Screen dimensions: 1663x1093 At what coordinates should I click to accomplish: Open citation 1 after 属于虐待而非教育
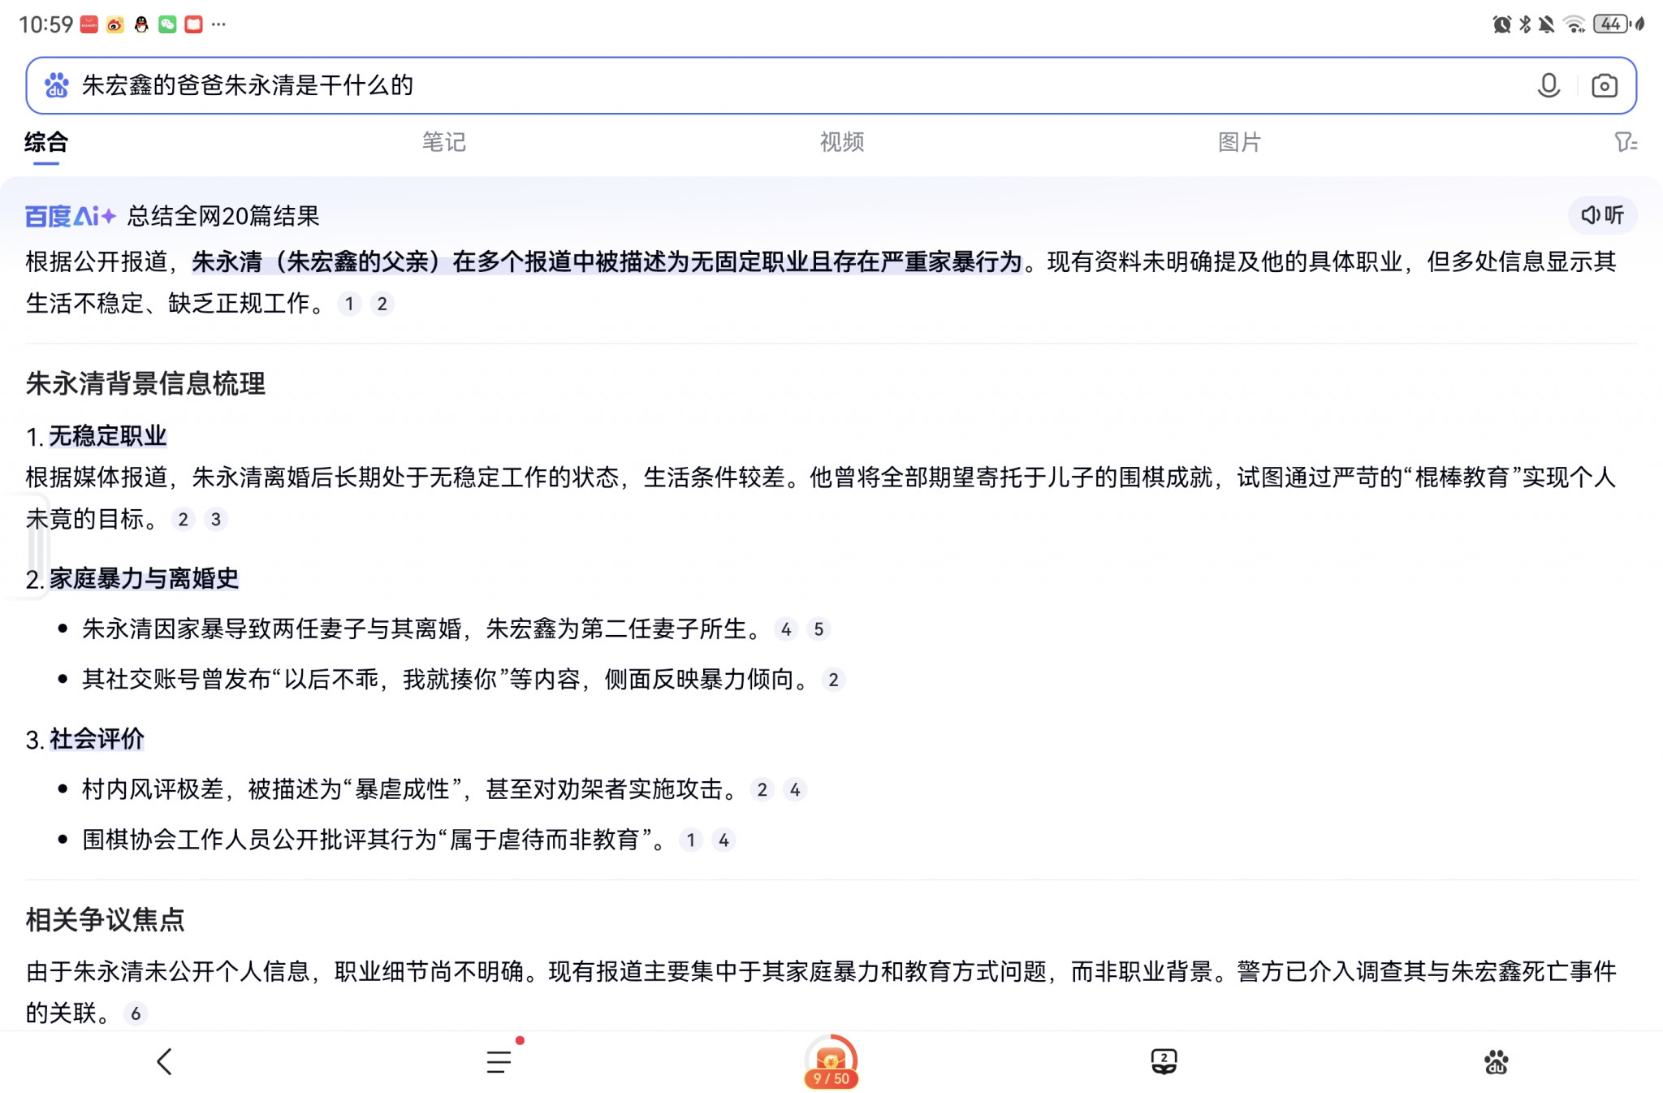690,840
